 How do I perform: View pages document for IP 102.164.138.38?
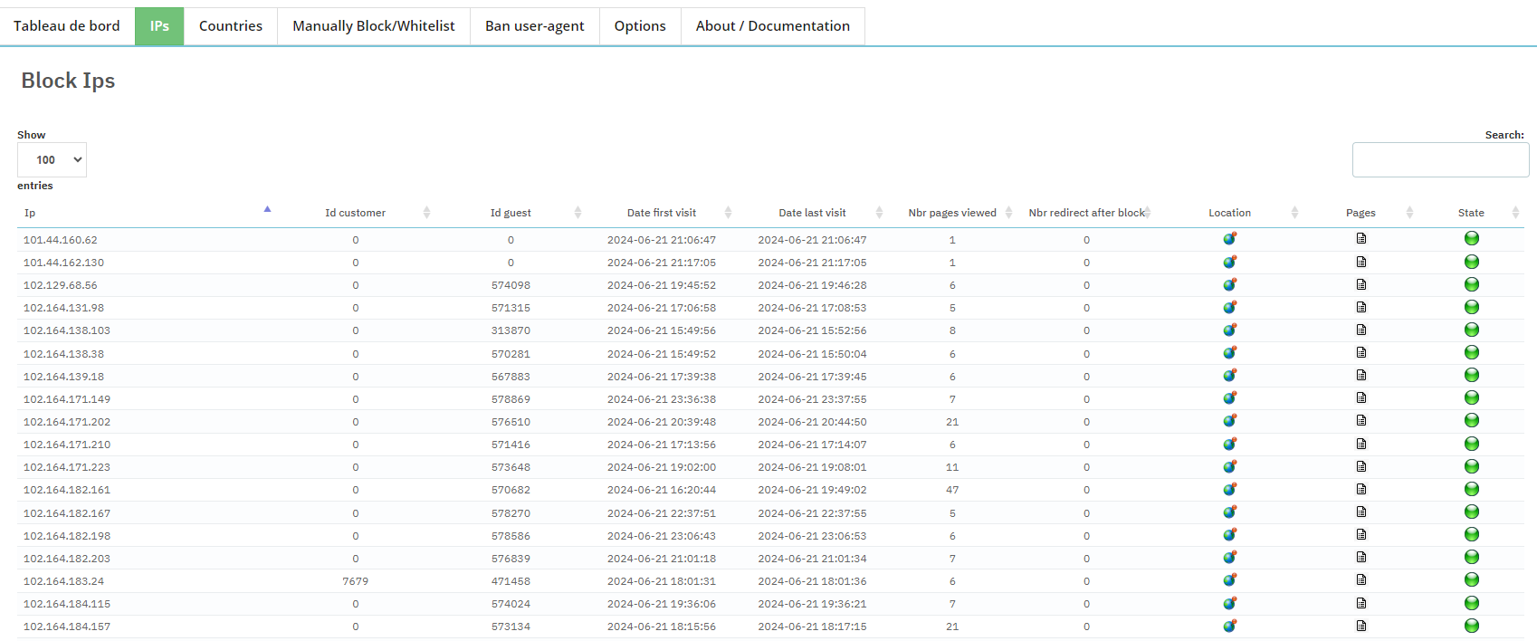coord(1360,352)
